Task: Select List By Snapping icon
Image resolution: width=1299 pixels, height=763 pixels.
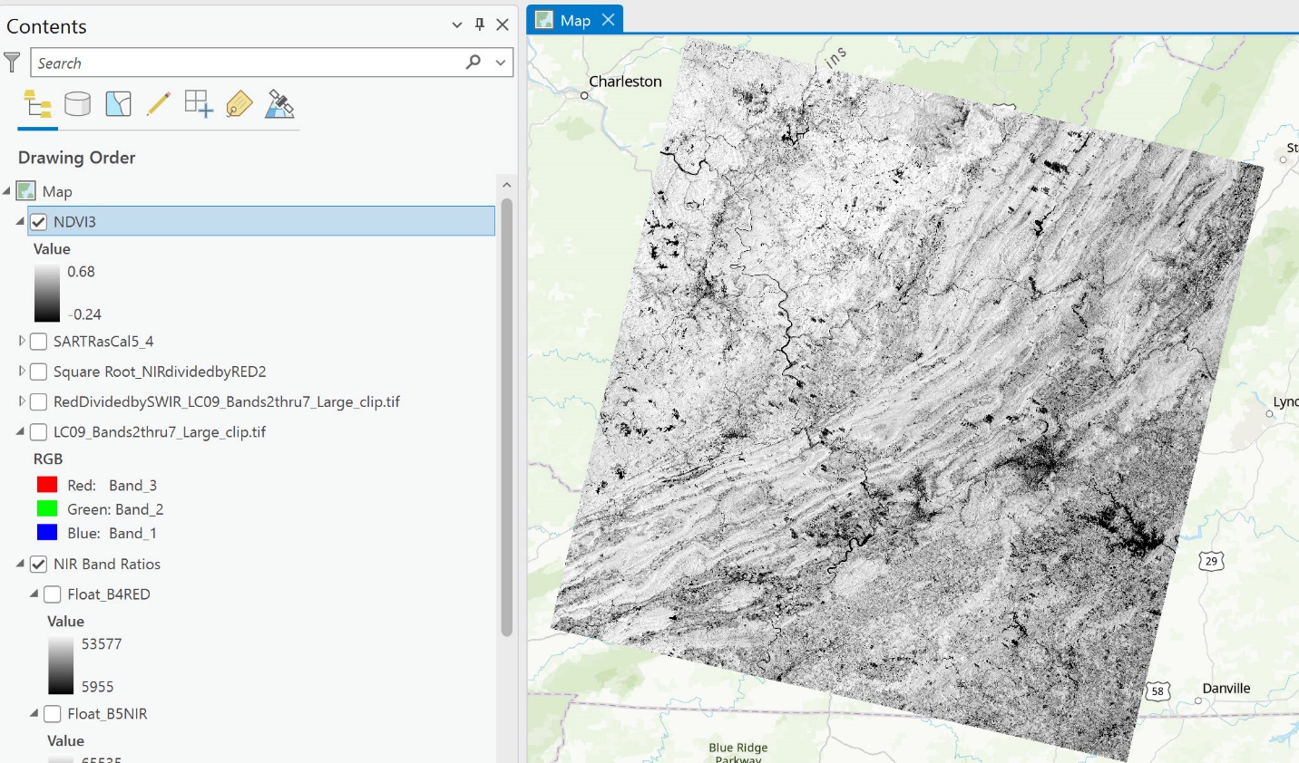Action: [199, 104]
